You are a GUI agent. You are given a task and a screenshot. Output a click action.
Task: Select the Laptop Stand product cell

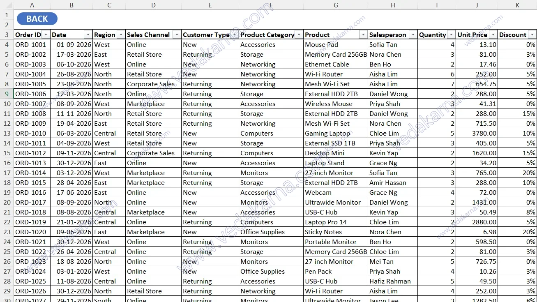336,163
